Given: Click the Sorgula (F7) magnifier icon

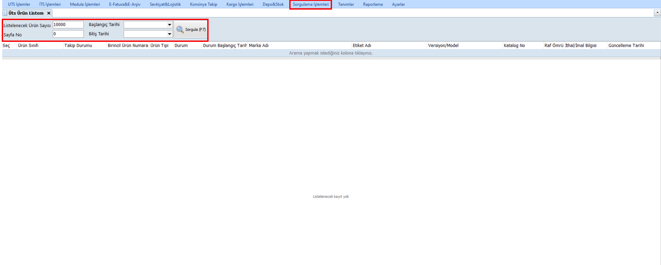Looking at the screenshot, I should point(180,30).
